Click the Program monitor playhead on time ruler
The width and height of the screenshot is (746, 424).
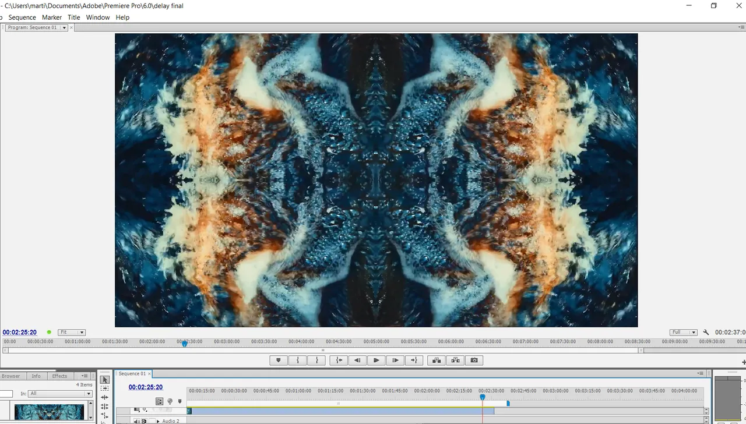[x=185, y=344]
